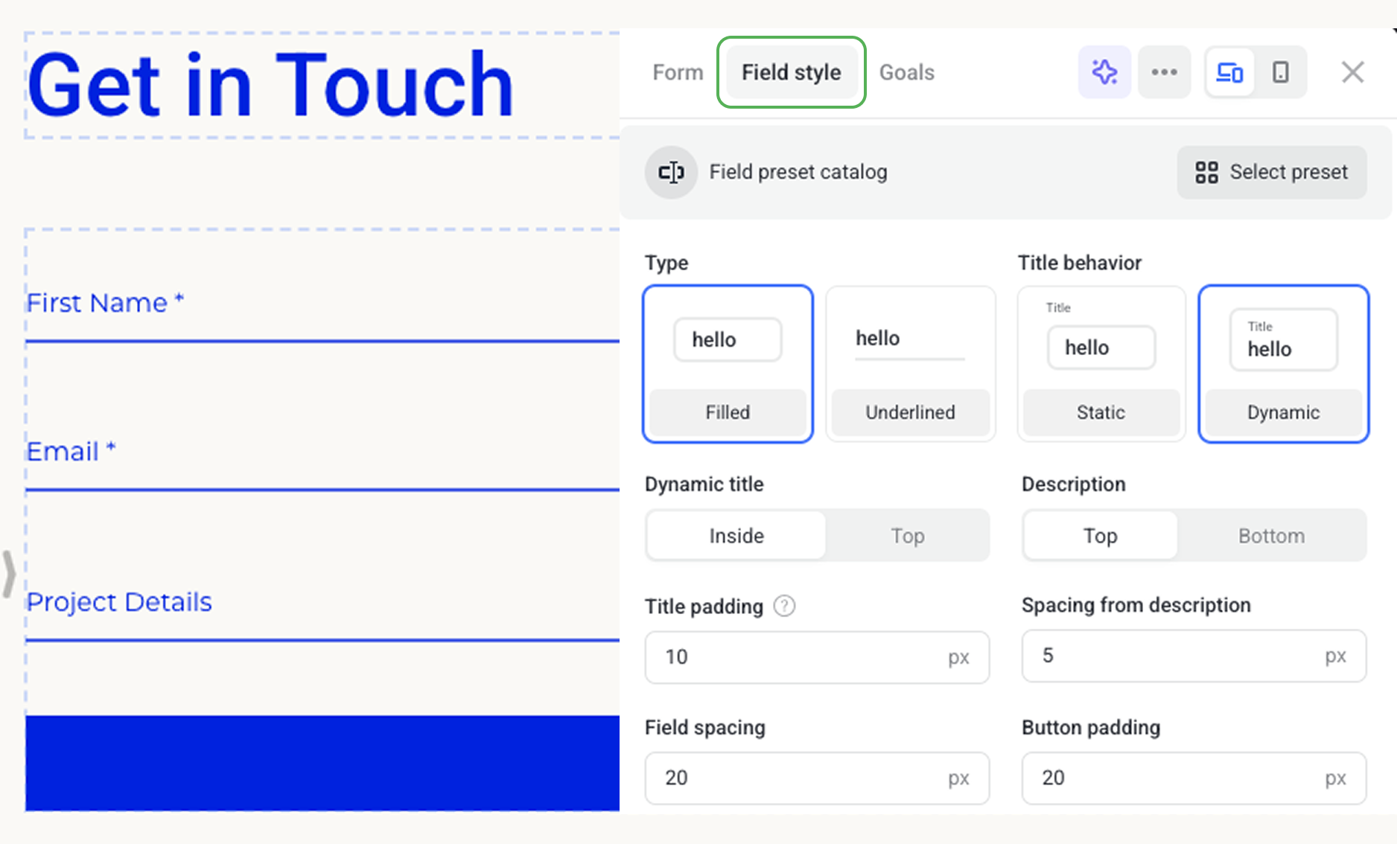
Task: Set dynamic title position to Top
Action: point(907,536)
